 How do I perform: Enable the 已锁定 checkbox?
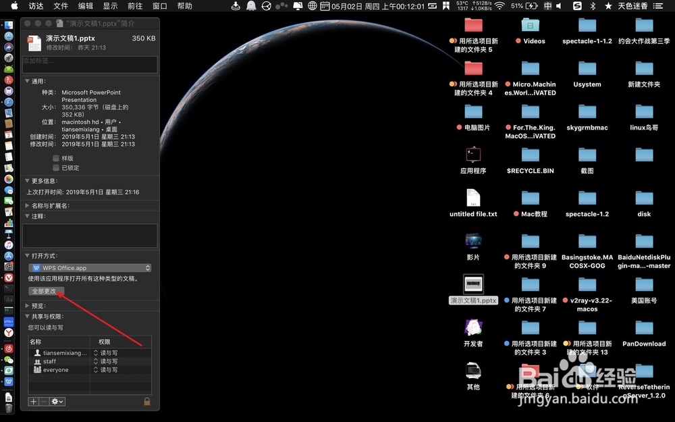(56, 167)
